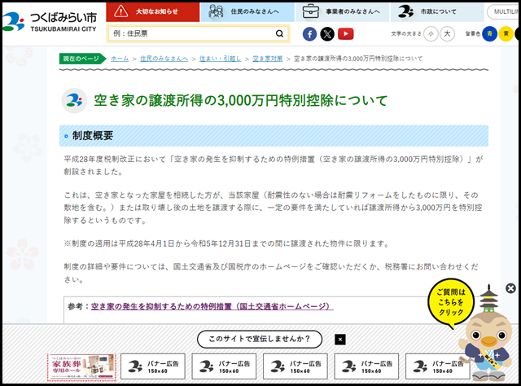Open the 市政について menu tab
The height and width of the screenshot is (386, 521).
(x=437, y=11)
